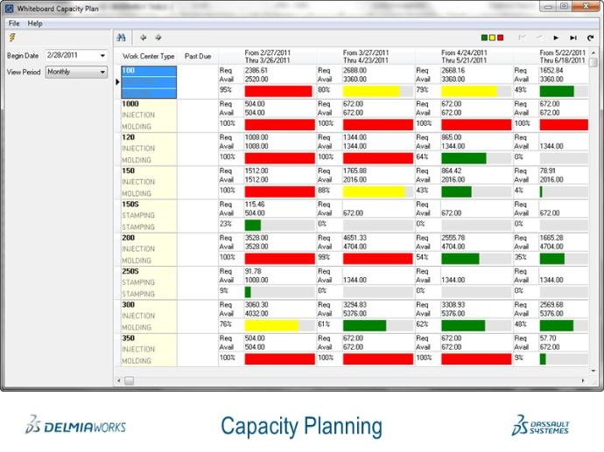The width and height of the screenshot is (604, 452).
Task: Open the File menu
Action: point(14,23)
